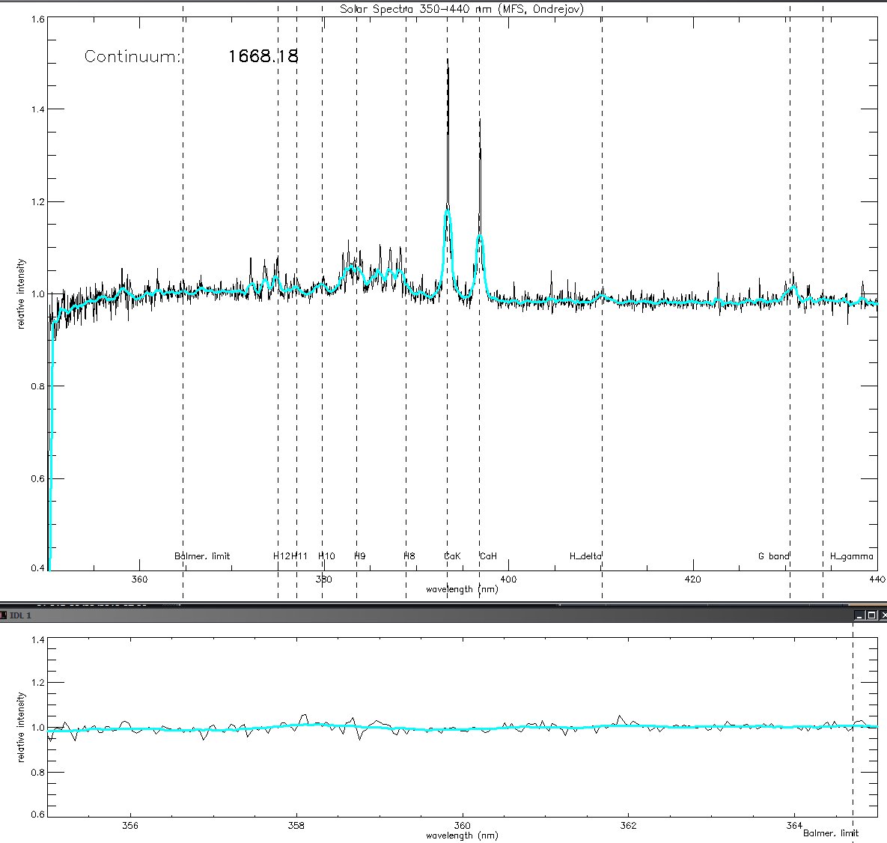This screenshot has width=887, height=843.
Task: Click the 440 wavelength tick label
Action: click(x=877, y=579)
